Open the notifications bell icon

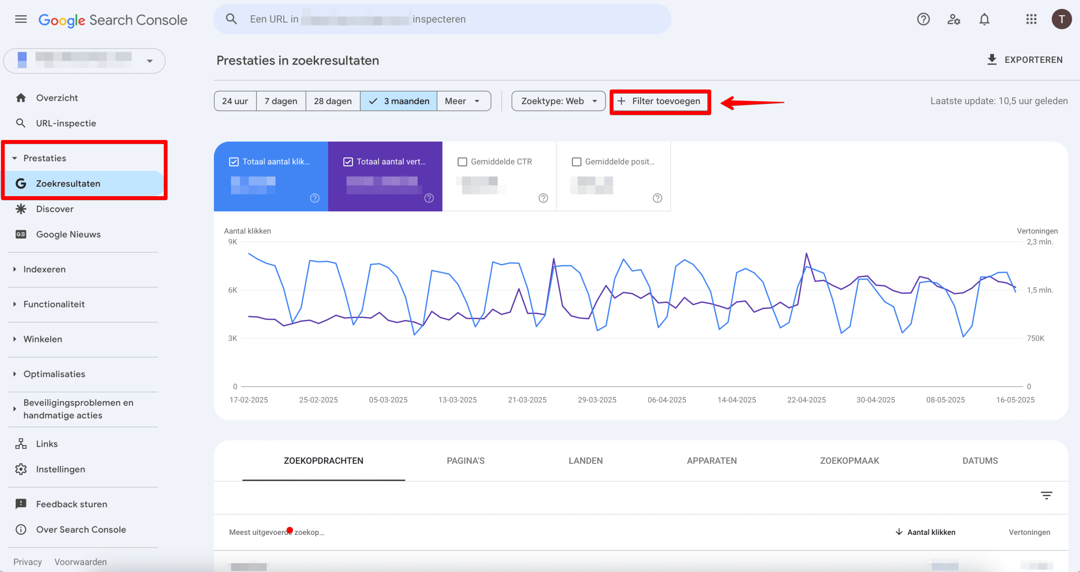[984, 19]
